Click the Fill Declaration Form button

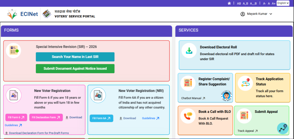[46, 117]
